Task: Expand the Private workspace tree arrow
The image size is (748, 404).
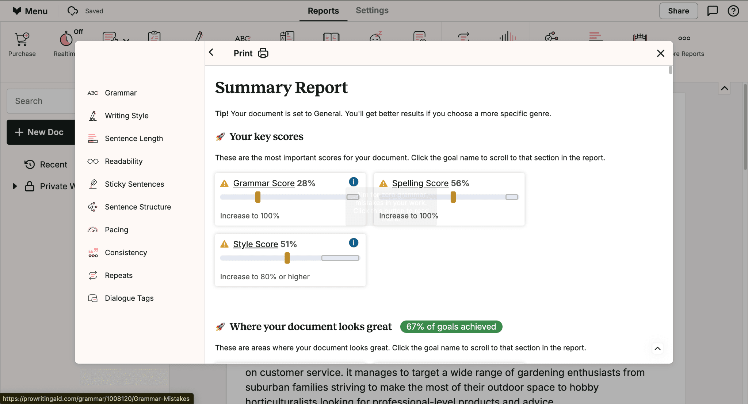Action: tap(15, 186)
